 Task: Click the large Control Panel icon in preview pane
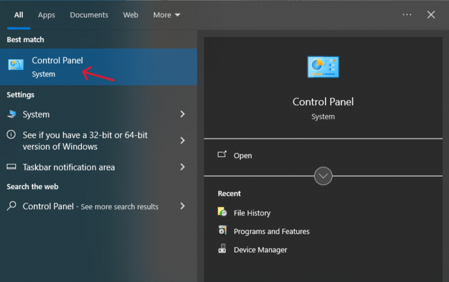[323, 67]
